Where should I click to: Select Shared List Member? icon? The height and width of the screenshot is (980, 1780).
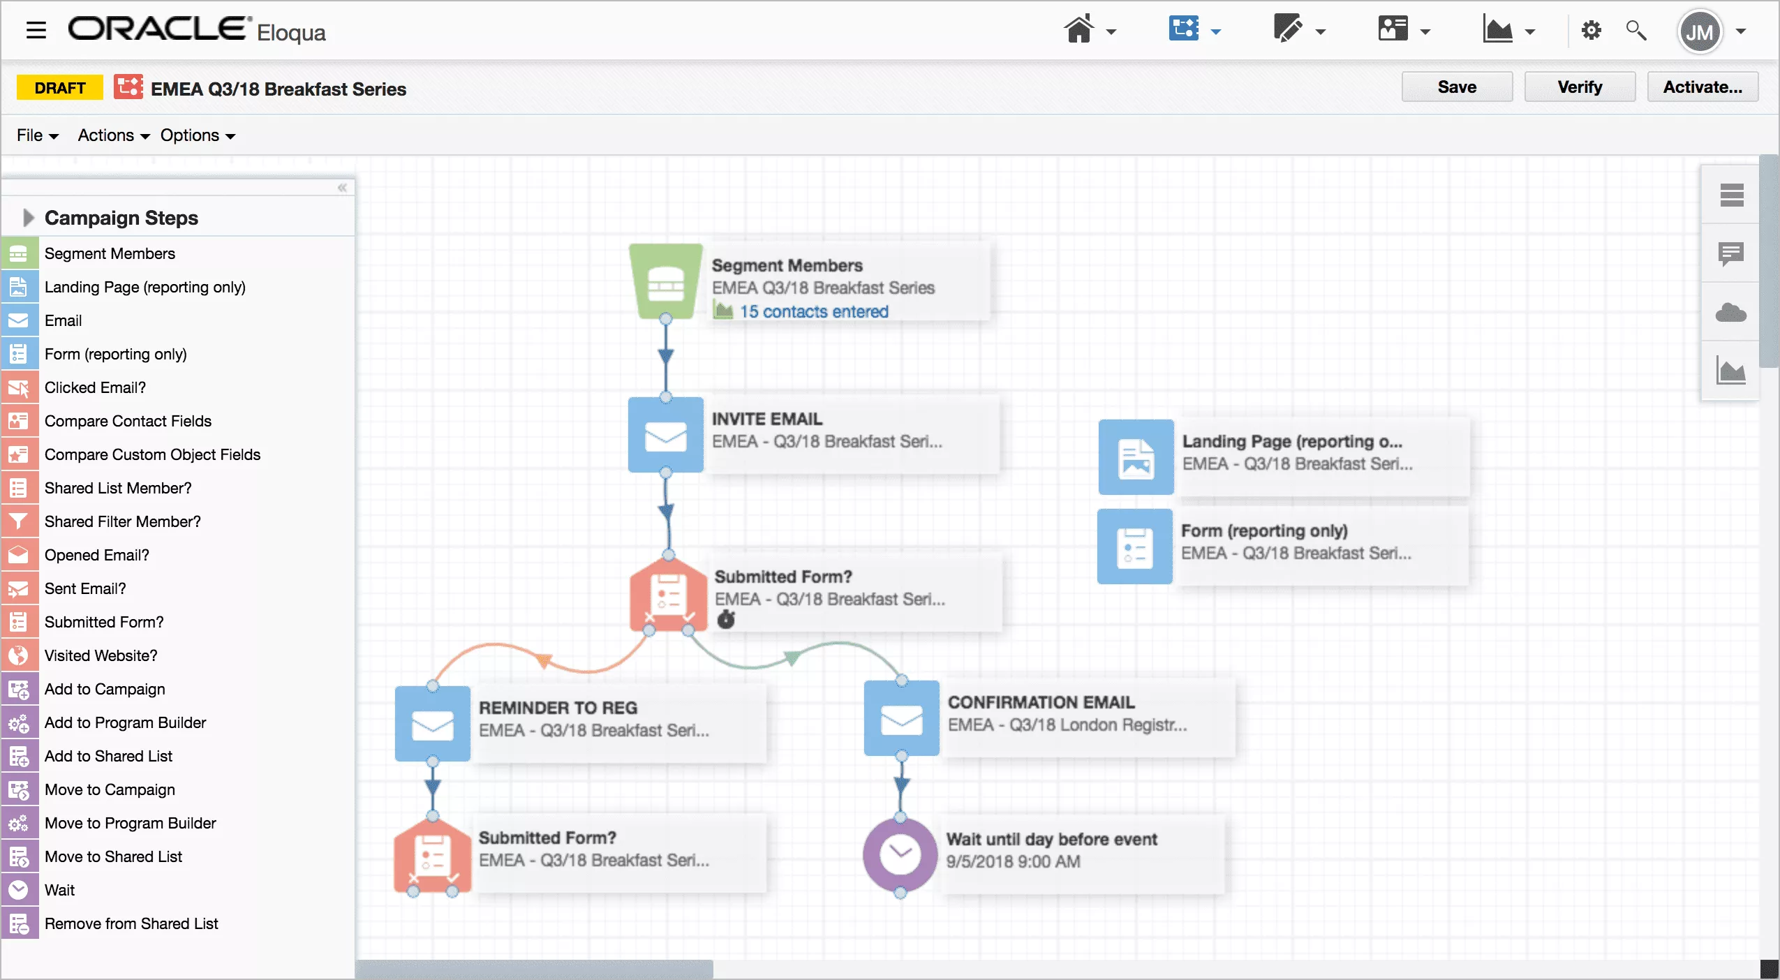(x=19, y=488)
